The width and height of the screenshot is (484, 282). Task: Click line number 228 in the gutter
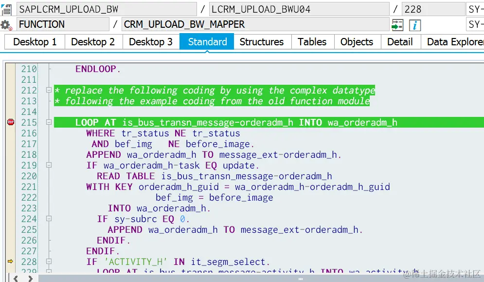[29, 262]
